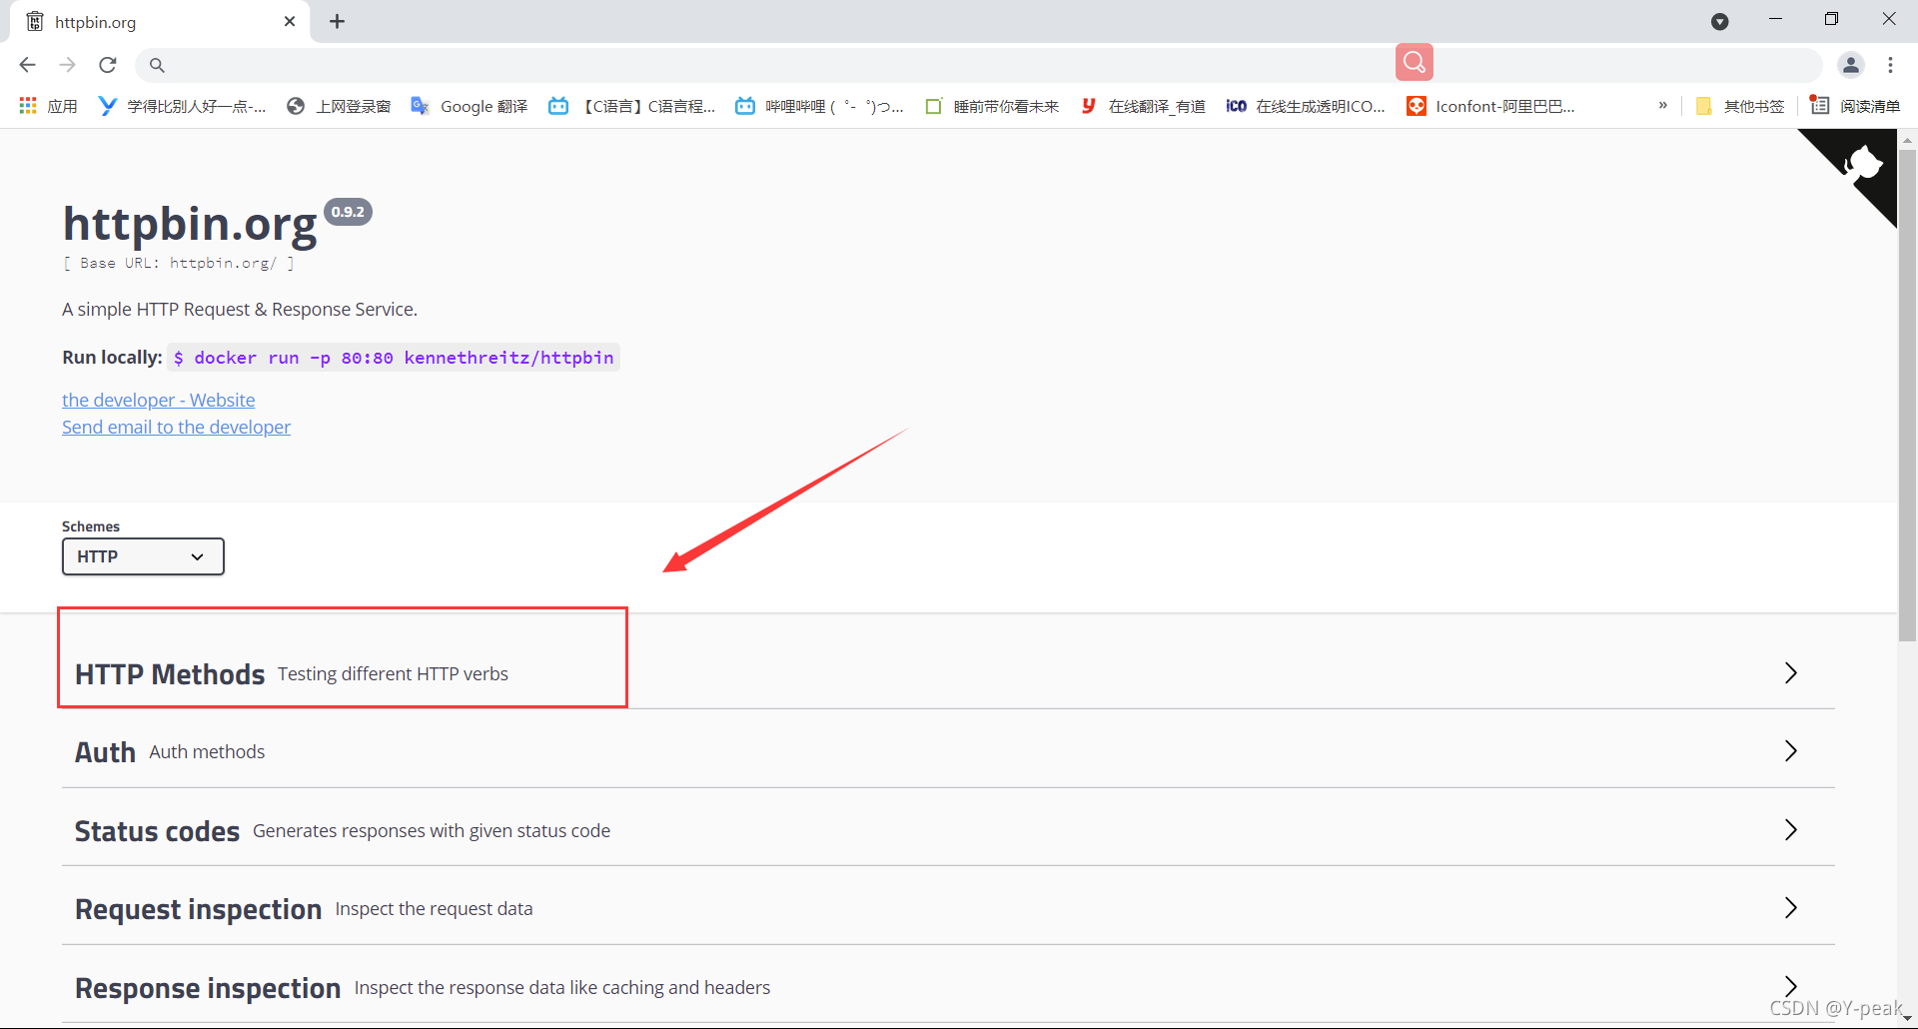
Task: Open the Chrome three-dot menu
Action: pyautogui.click(x=1890, y=65)
